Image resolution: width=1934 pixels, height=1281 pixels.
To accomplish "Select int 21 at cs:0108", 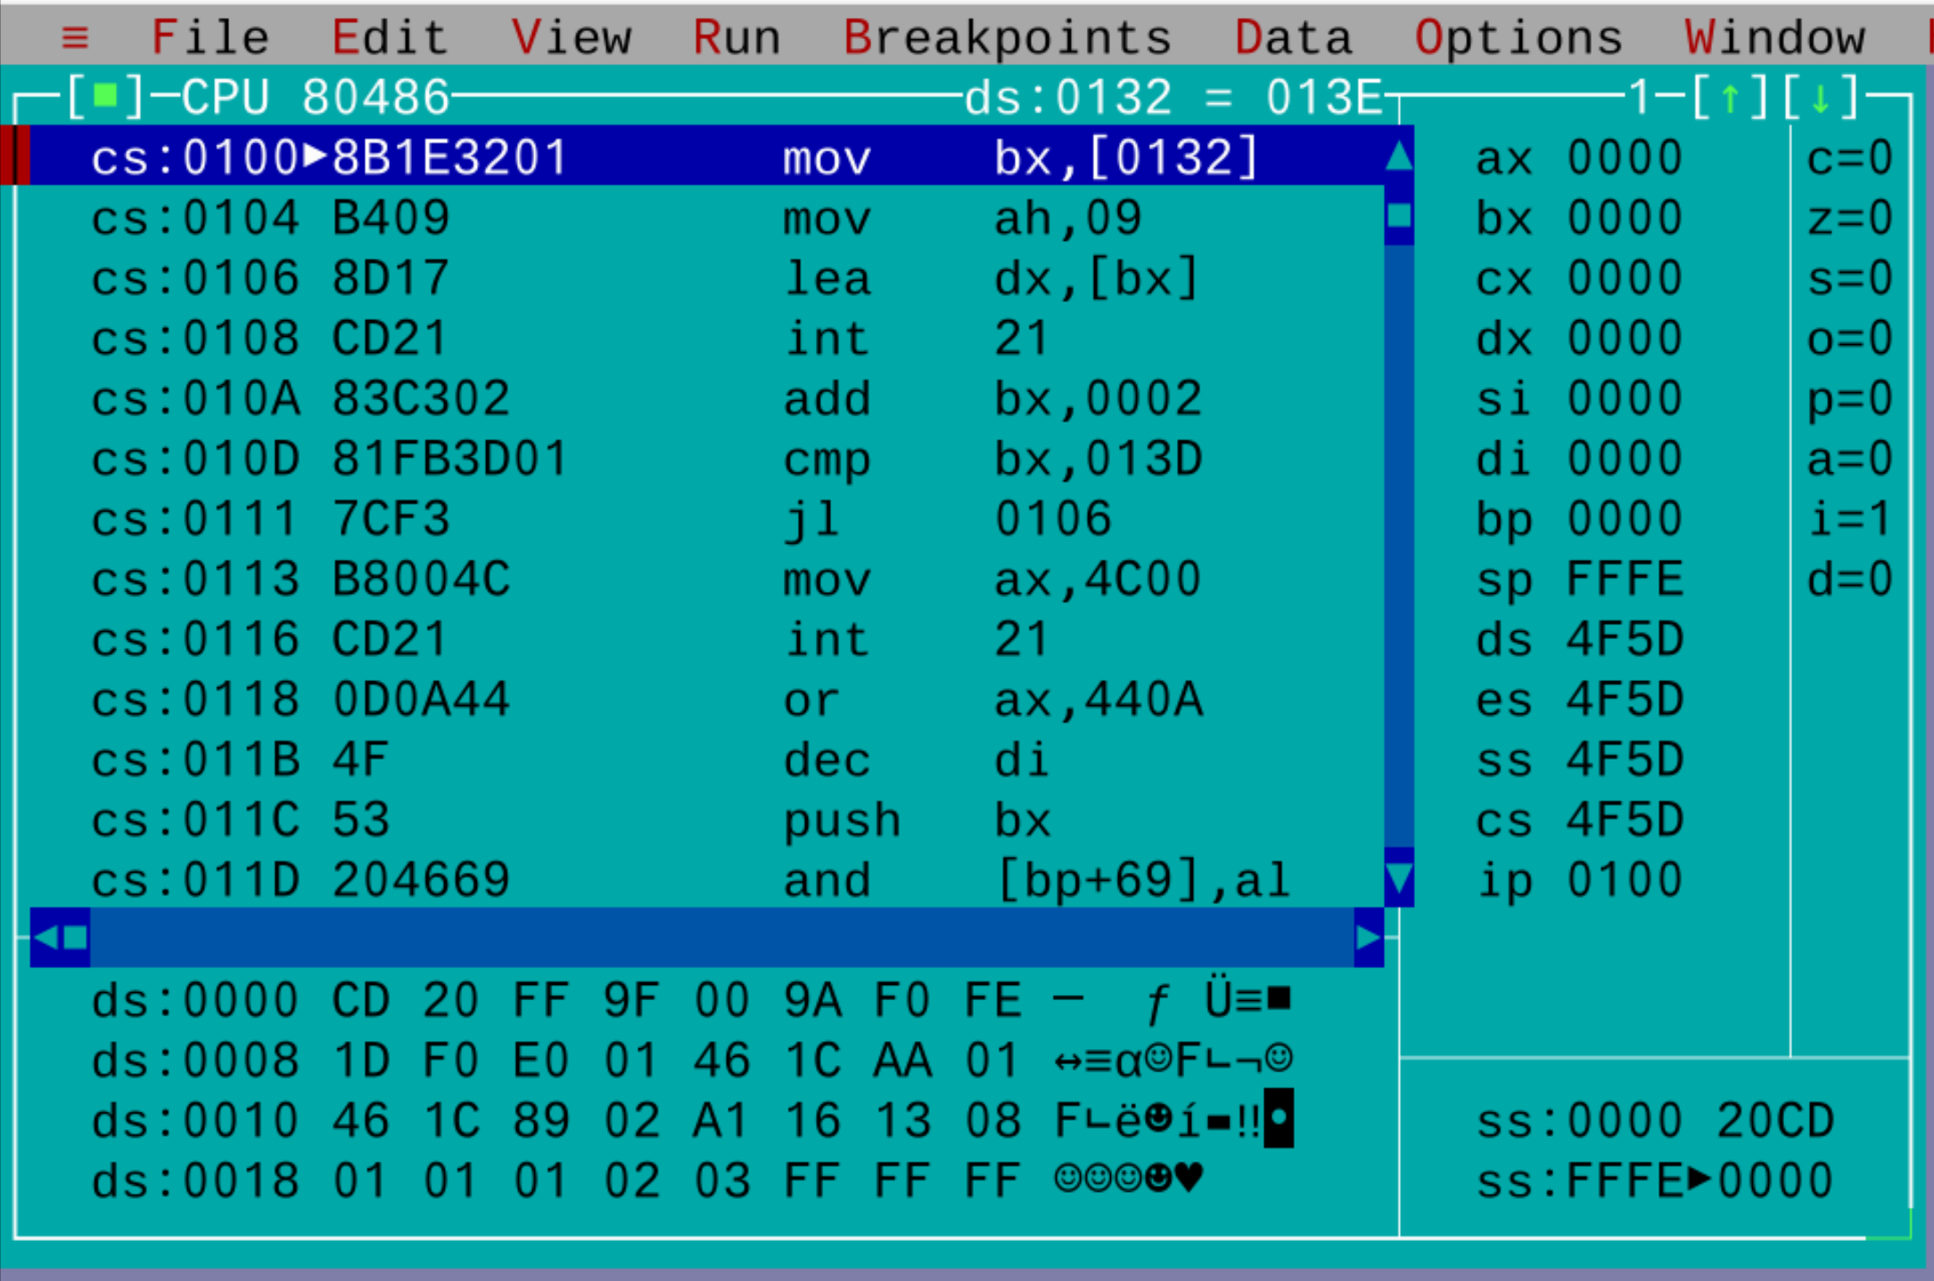I will pos(707,337).
